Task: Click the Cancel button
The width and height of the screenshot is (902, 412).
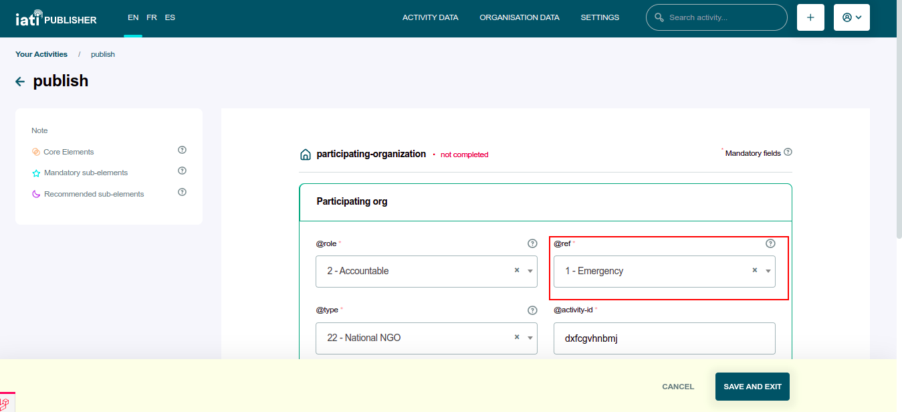Action: click(678, 387)
